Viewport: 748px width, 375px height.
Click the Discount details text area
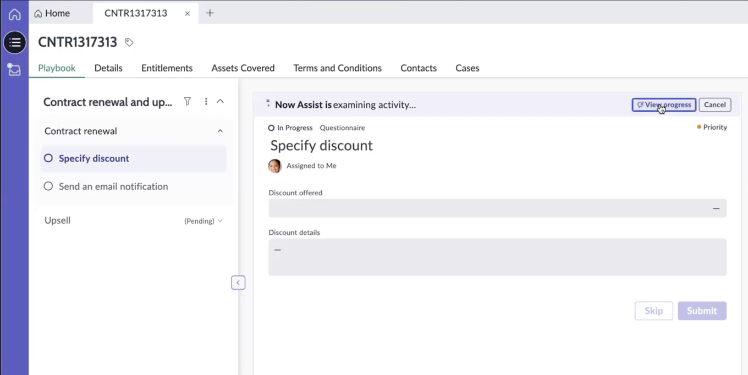click(x=497, y=257)
